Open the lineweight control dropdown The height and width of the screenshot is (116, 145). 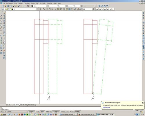coord(75,6)
